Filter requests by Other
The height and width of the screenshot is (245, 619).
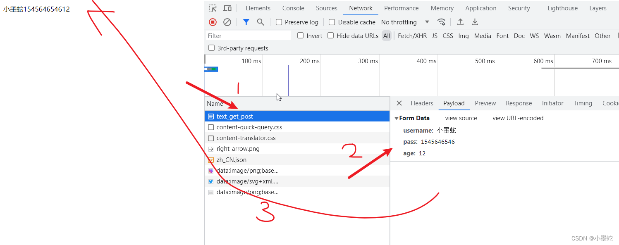[602, 36]
